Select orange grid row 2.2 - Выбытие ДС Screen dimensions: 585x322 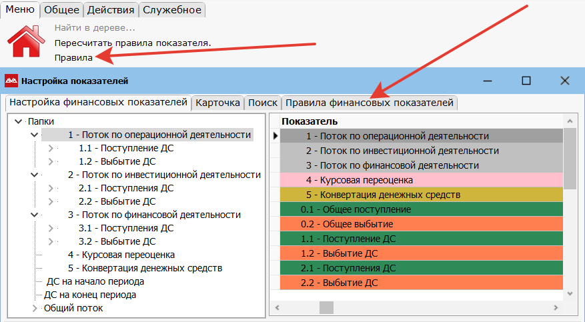coord(421,283)
